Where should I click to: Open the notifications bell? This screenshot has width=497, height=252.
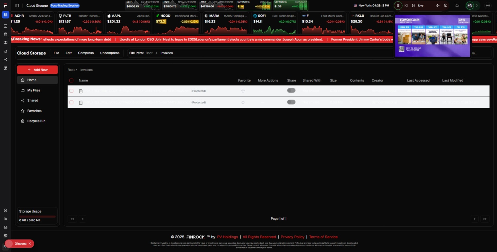click(x=457, y=6)
